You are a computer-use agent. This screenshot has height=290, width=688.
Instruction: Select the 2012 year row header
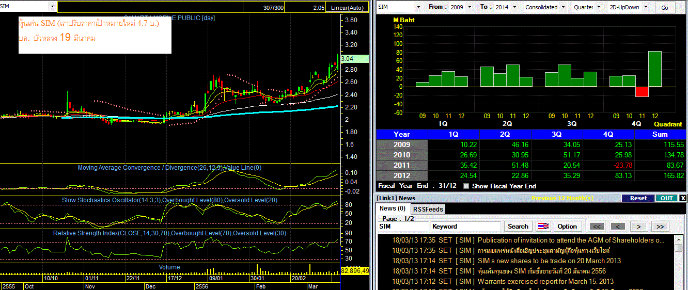[402, 175]
